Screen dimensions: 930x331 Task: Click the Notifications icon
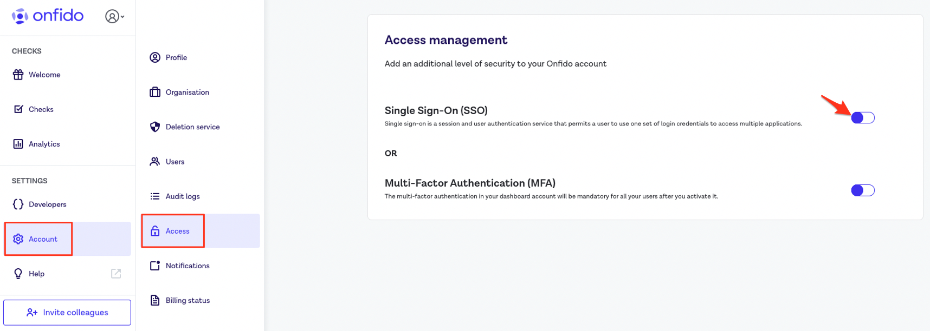[x=155, y=266]
